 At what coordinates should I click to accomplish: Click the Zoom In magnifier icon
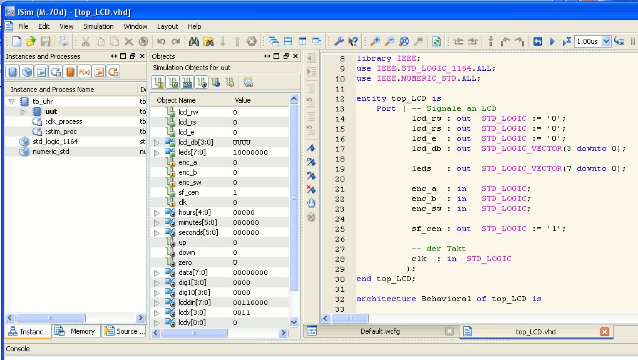(x=375, y=41)
